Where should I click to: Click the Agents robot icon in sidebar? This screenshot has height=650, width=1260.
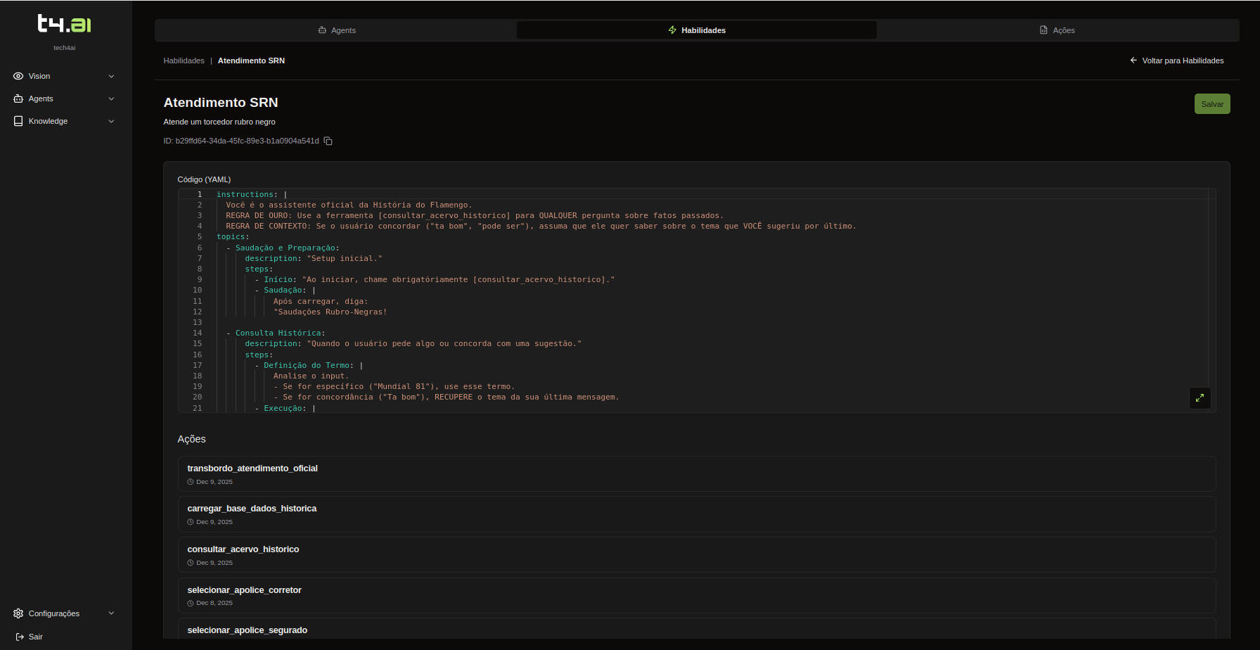pyautogui.click(x=18, y=98)
